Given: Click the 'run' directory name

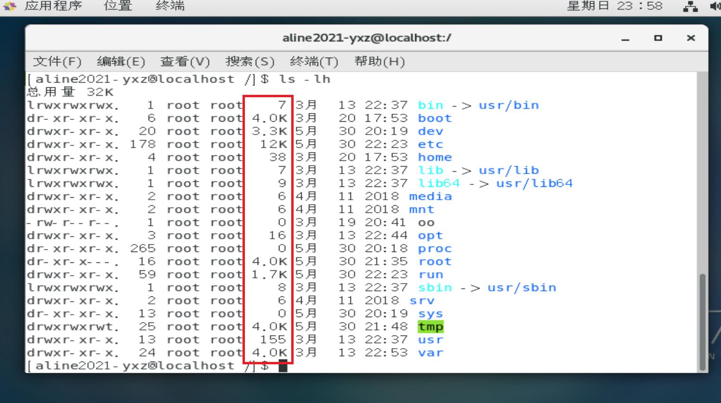Looking at the screenshot, I should click(x=430, y=275).
